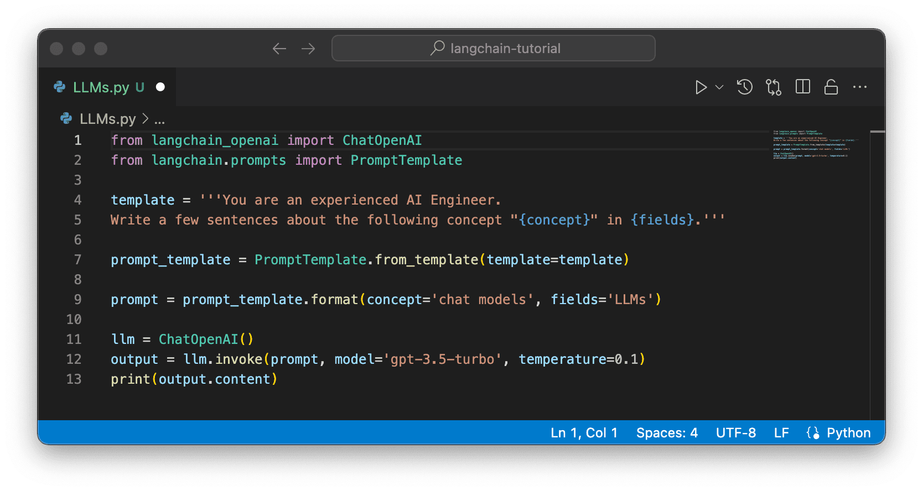Go back with the left arrow

[x=279, y=49]
